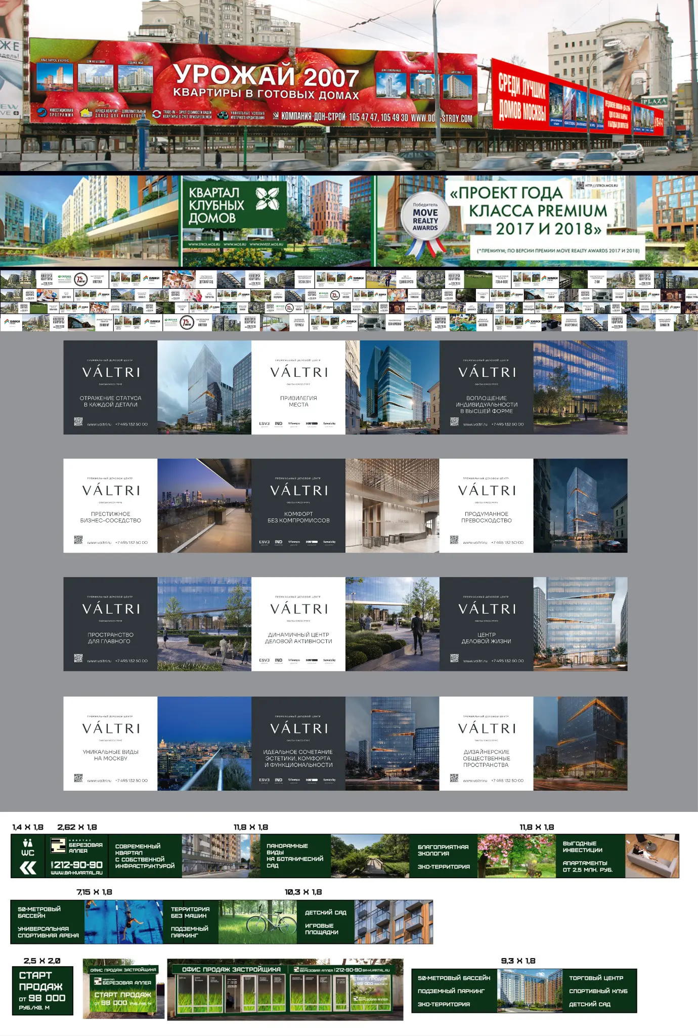Select the woman on sofa photo
The width and height of the screenshot is (698, 1036).
tap(652, 856)
